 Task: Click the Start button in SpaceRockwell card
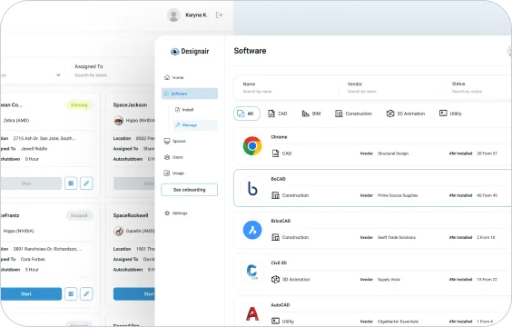pyautogui.click(x=134, y=294)
